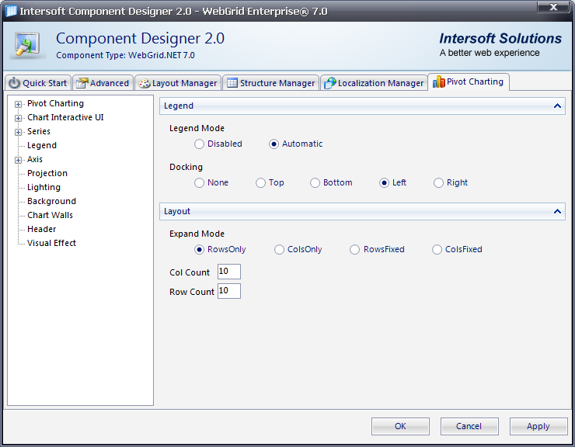Collapse the Layout section chevron
Viewport: 575px width, 447px height.
click(556, 211)
